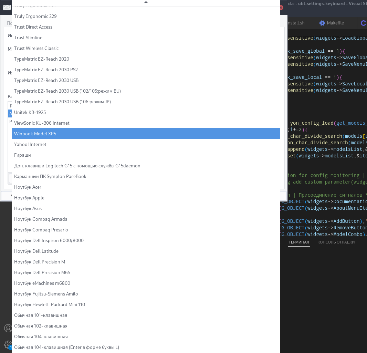Select Карманный ПК Symplon PaceBook
This screenshot has width=367, height=353.
pyautogui.click(x=146, y=176)
